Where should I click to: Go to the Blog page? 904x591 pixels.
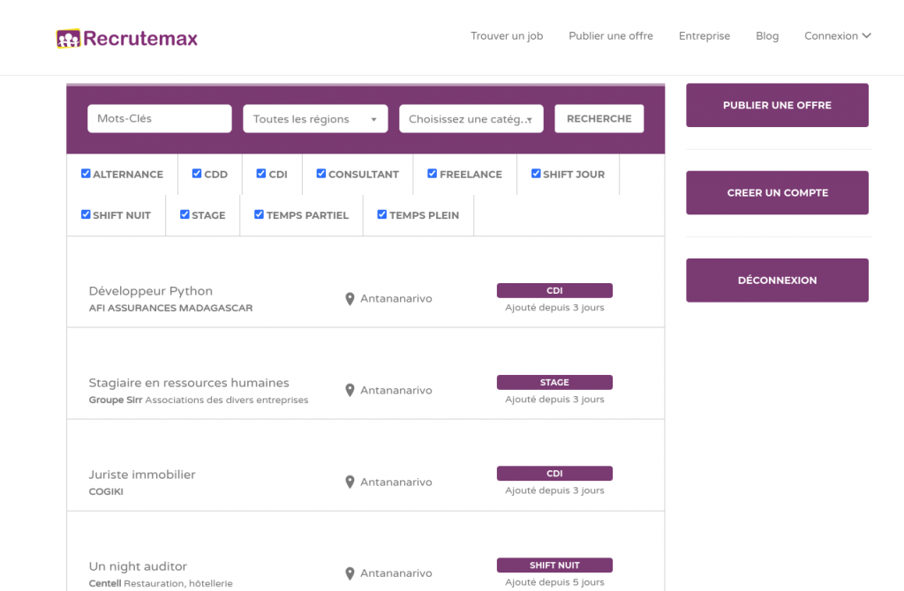pyautogui.click(x=767, y=36)
